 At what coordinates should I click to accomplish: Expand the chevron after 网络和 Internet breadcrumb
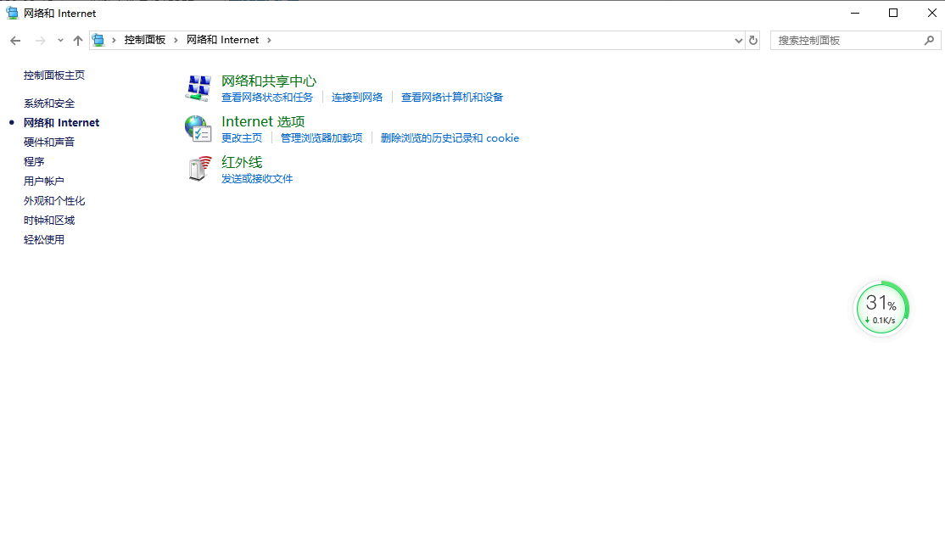[269, 39]
